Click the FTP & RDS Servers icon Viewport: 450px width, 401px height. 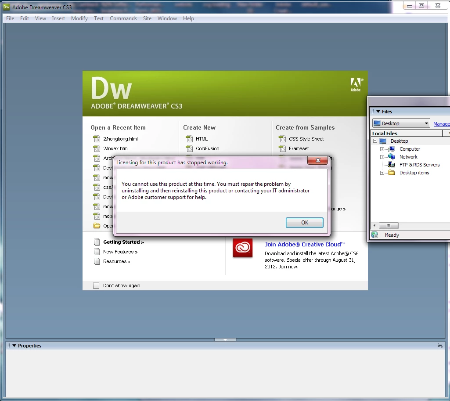(392, 165)
